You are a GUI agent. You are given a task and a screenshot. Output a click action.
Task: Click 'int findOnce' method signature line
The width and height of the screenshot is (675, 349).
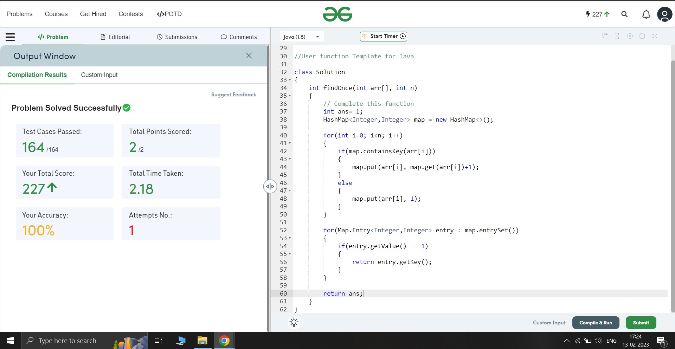tap(363, 88)
